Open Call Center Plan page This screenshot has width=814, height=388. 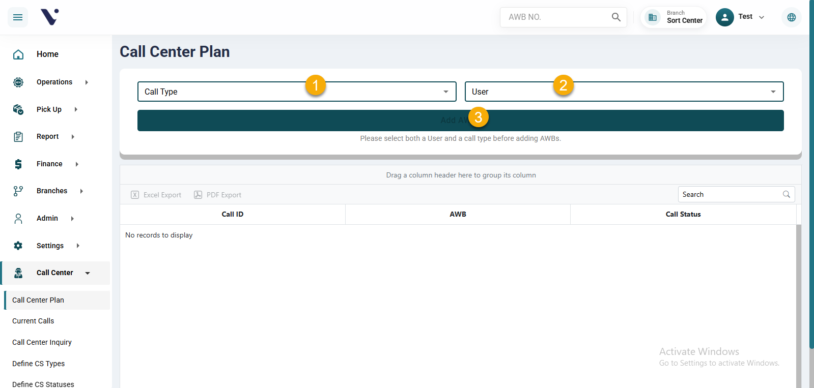click(x=57, y=300)
